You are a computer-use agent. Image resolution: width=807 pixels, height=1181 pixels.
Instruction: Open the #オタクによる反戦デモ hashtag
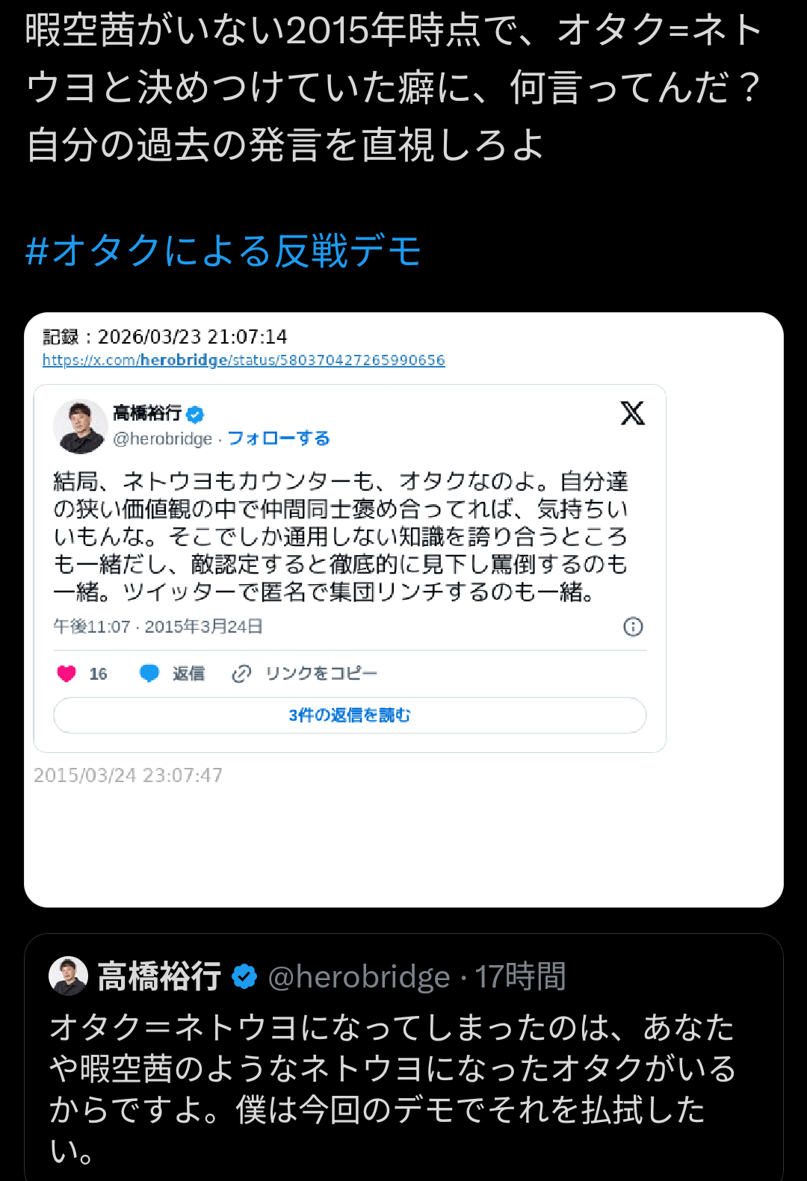[x=223, y=251]
